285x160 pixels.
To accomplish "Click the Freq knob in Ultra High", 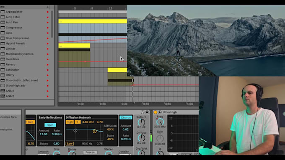I will [x=160, y=122].
